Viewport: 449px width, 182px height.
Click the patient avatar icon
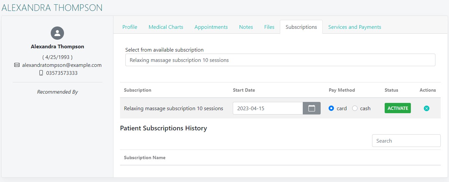tap(57, 33)
